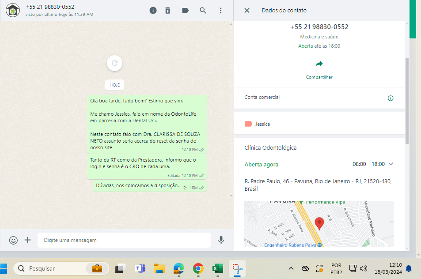Open the three-dot chat menu

(x=220, y=10)
